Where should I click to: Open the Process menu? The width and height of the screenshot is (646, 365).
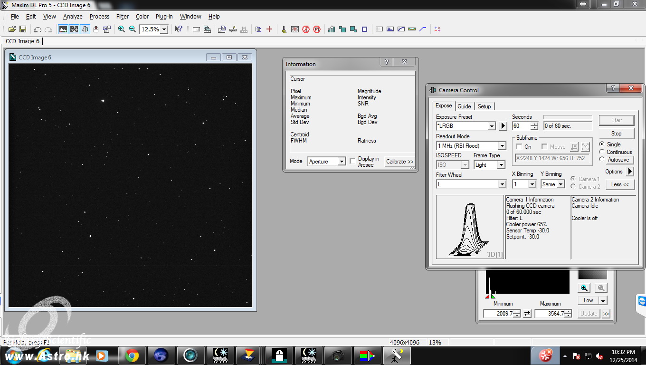tap(99, 17)
